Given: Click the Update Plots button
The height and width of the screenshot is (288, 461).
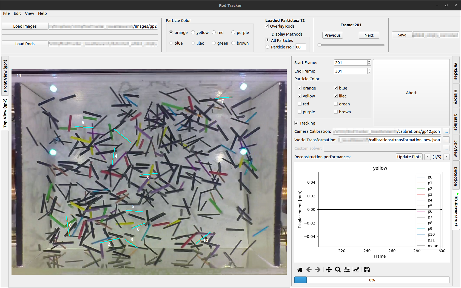Looking at the screenshot, I should click(x=409, y=157).
